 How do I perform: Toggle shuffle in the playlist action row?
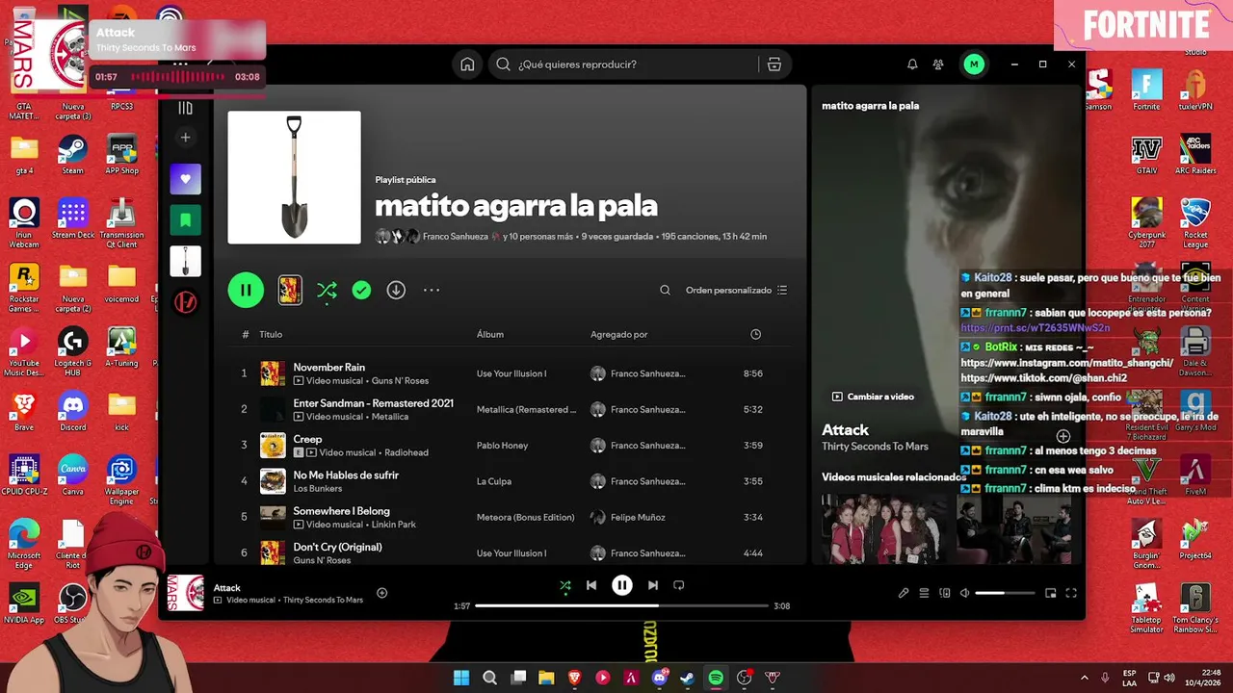327,290
